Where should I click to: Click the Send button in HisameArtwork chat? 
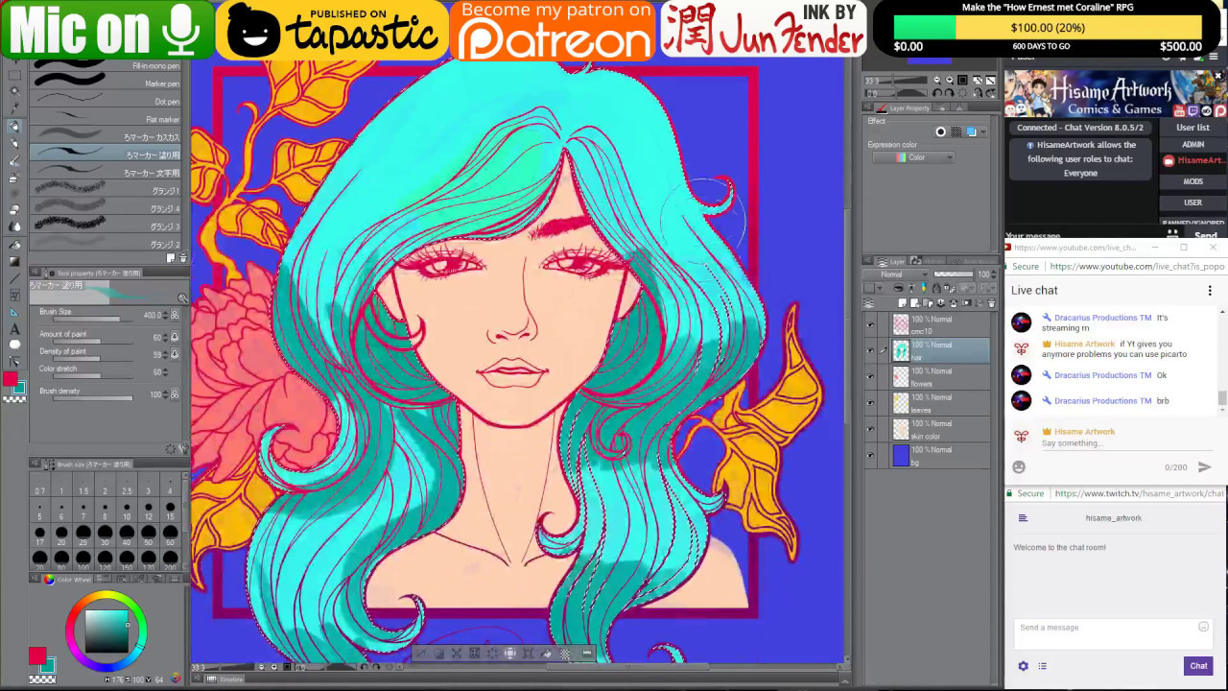click(x=1206, y=236)
